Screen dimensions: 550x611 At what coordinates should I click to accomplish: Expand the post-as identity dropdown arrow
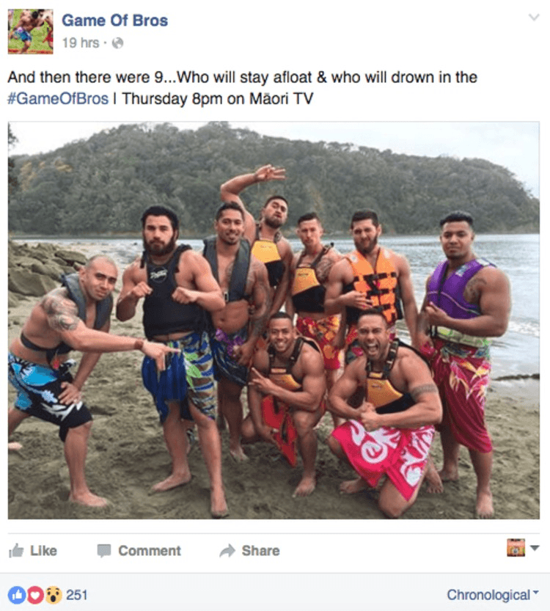pyautogui.click(x=535, y=548)
